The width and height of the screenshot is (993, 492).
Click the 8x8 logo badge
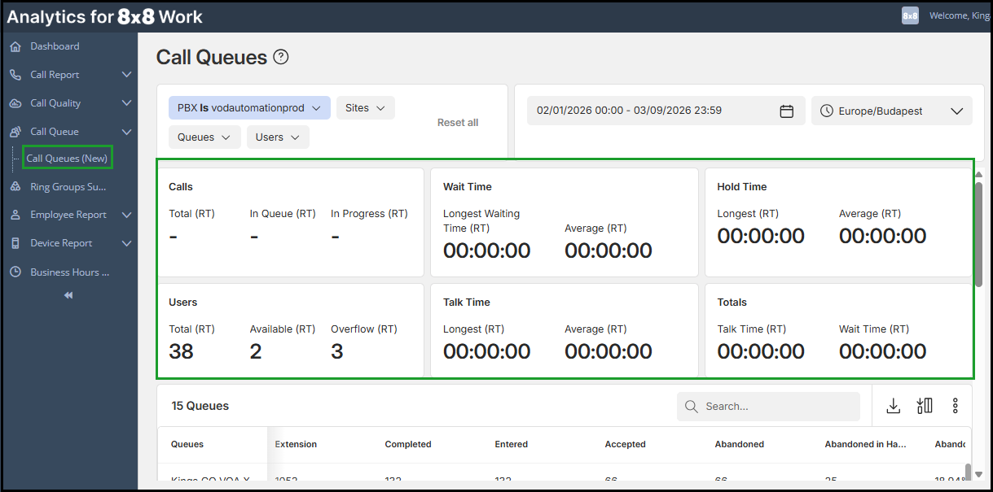910,16
